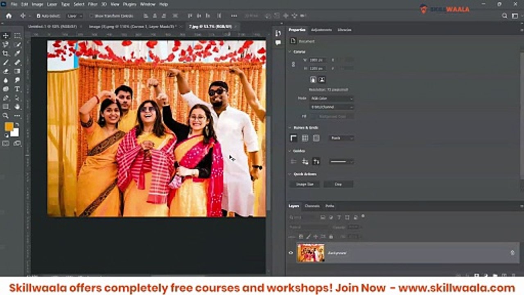
Task: Open the Filter menu
Action: point(93,4)
